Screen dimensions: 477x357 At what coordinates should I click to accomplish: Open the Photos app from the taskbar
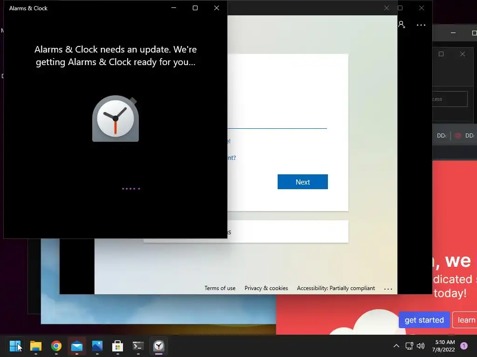pos(97,346)
